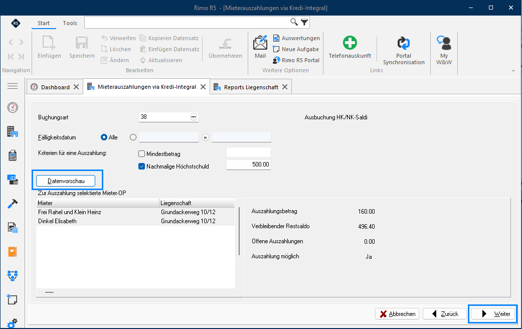522x329 pixels.
Task: Open the hammer maintenance sidebar icon
Action: 13,204
